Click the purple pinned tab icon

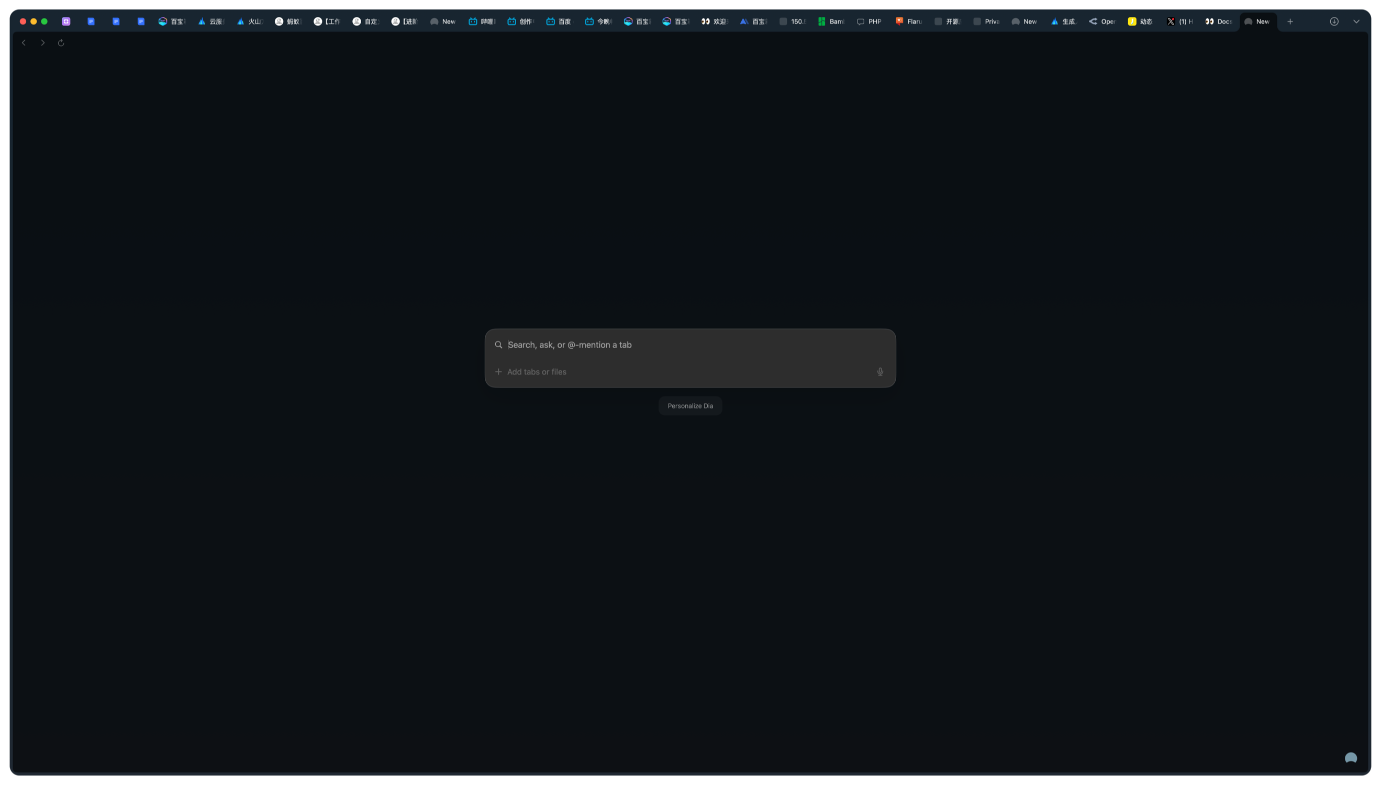pyautogui.click(x=66, y=21)
